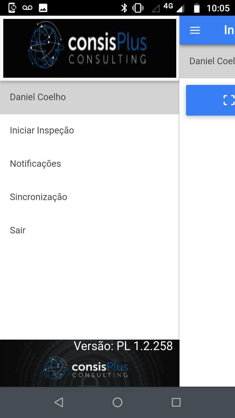The width and height of the screenshot is (235, 418).
Task: Tap the consisPlus logo banner at top
Action: click(x=89, y=48)
